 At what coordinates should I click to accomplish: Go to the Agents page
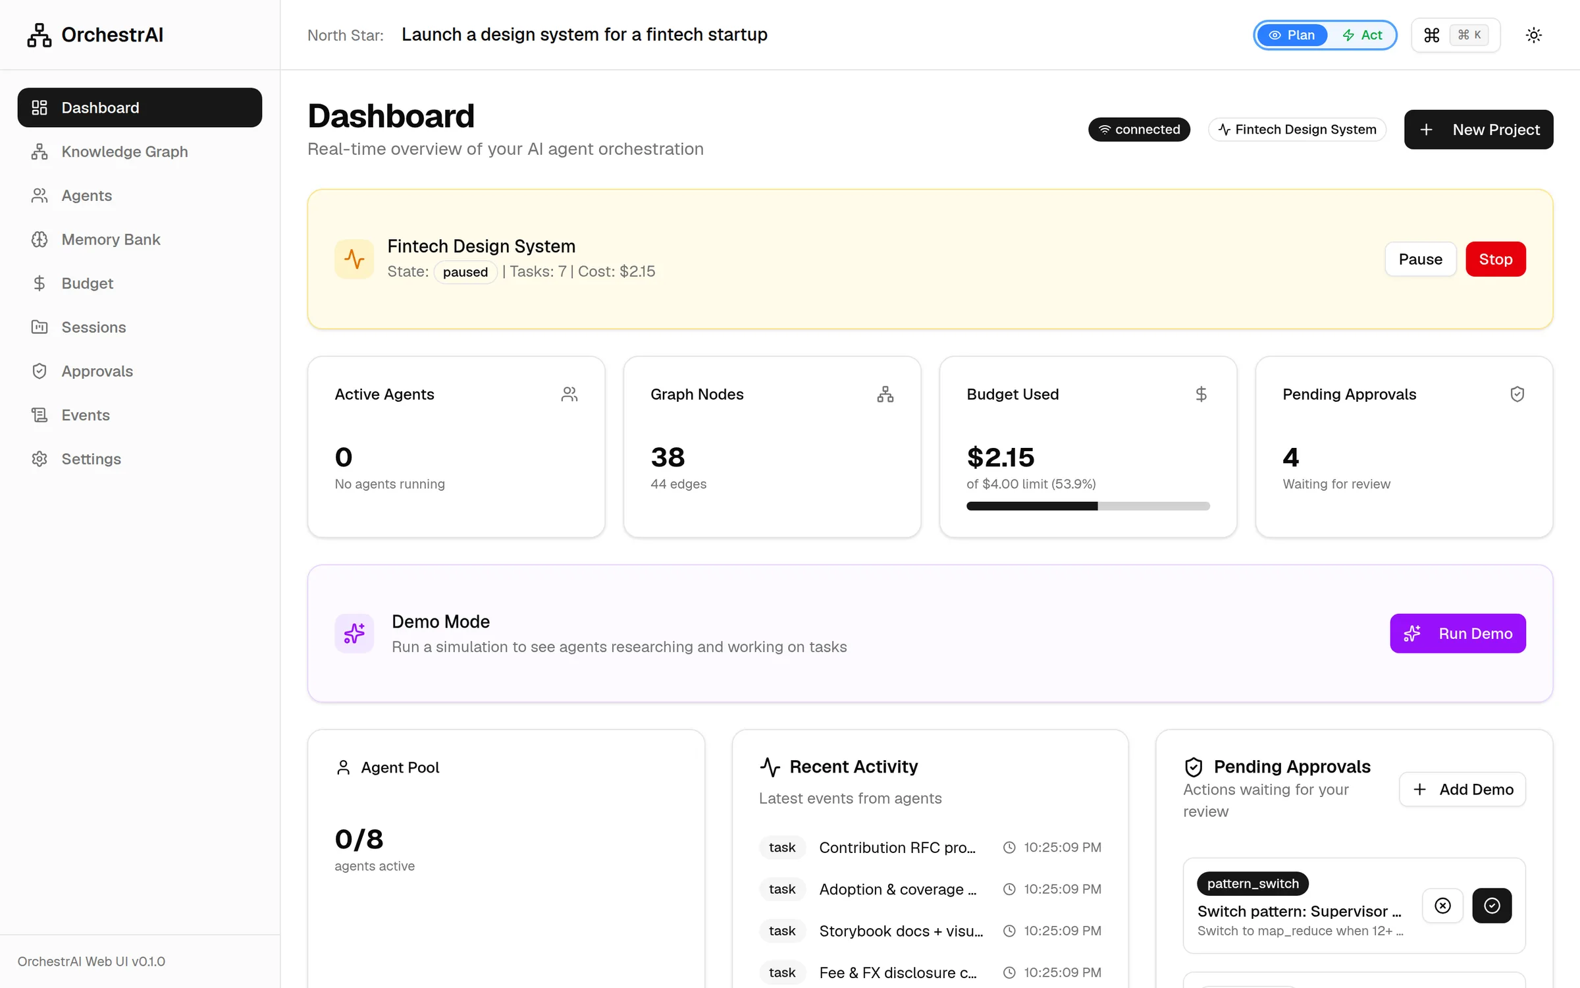[x=140, y=196]
